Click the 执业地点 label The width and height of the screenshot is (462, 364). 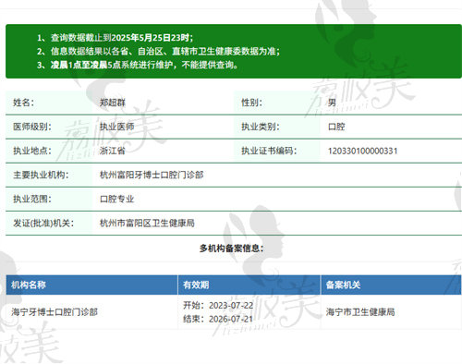(32, 151)
